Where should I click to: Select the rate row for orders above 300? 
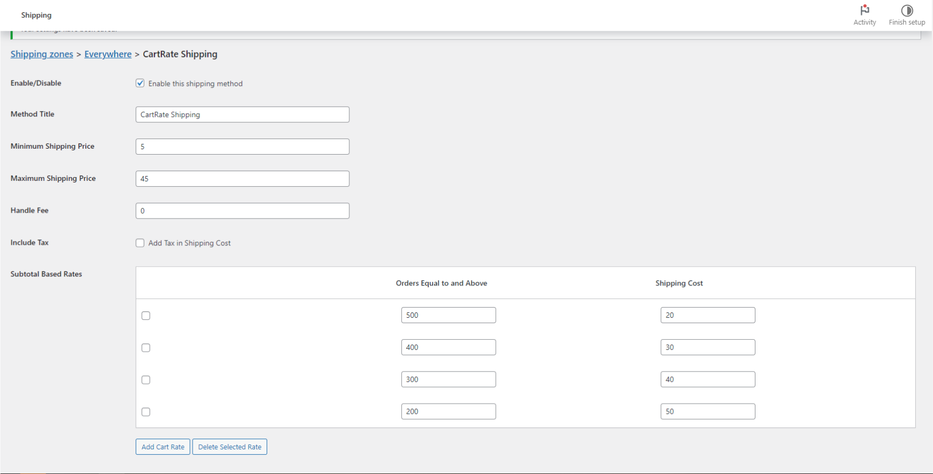tap(146, 380)
